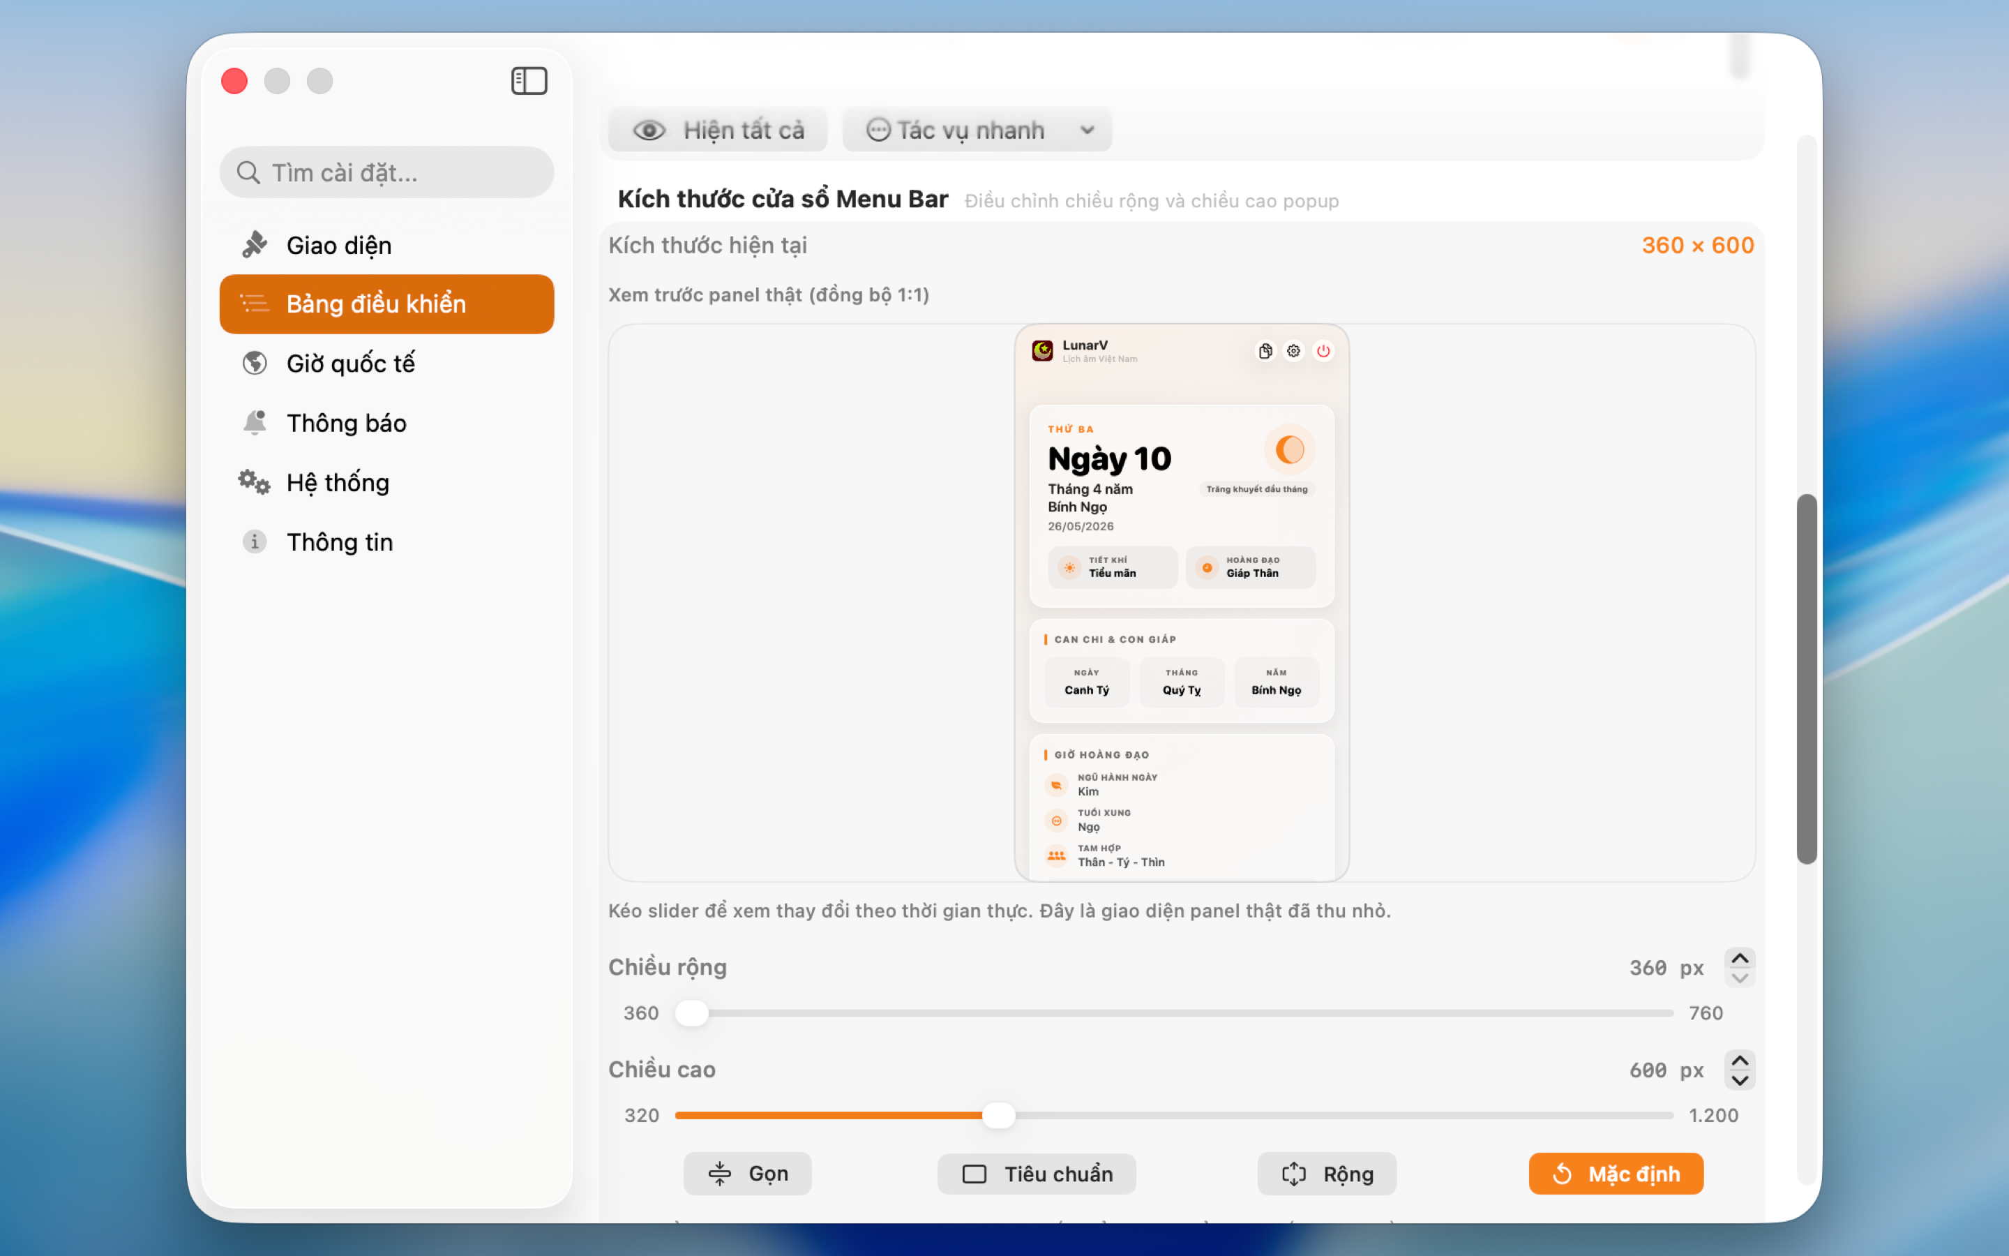Click the Chiều cao slider thumb

[x=999, y=1115]
